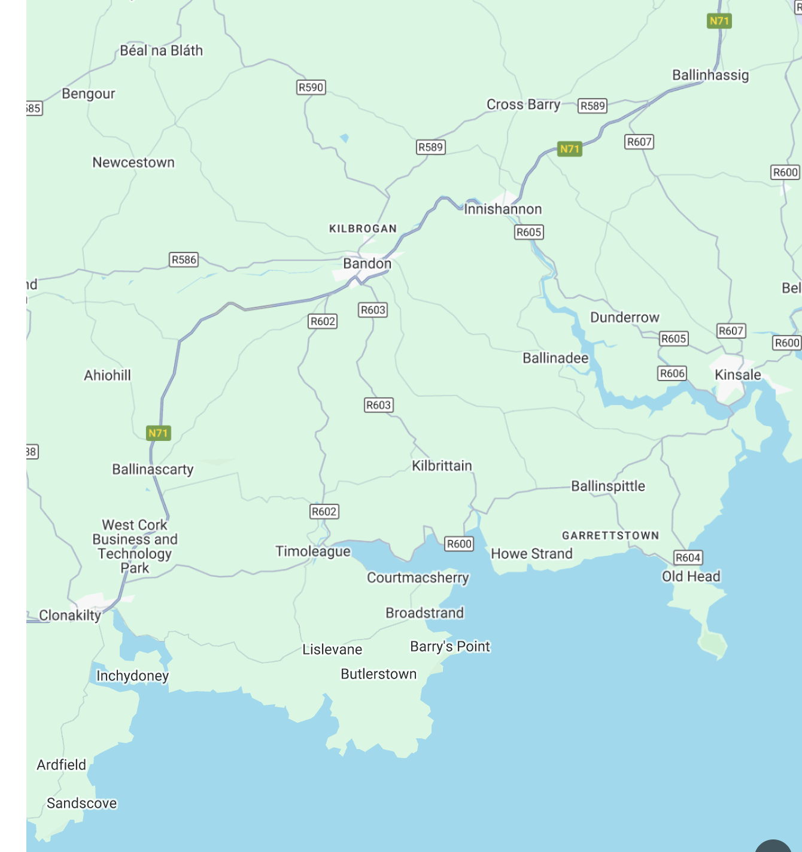Image resolution: width=802 pixels, height=852 pixels.
Task: Select the Bandon town label
Action: point(367,263)
